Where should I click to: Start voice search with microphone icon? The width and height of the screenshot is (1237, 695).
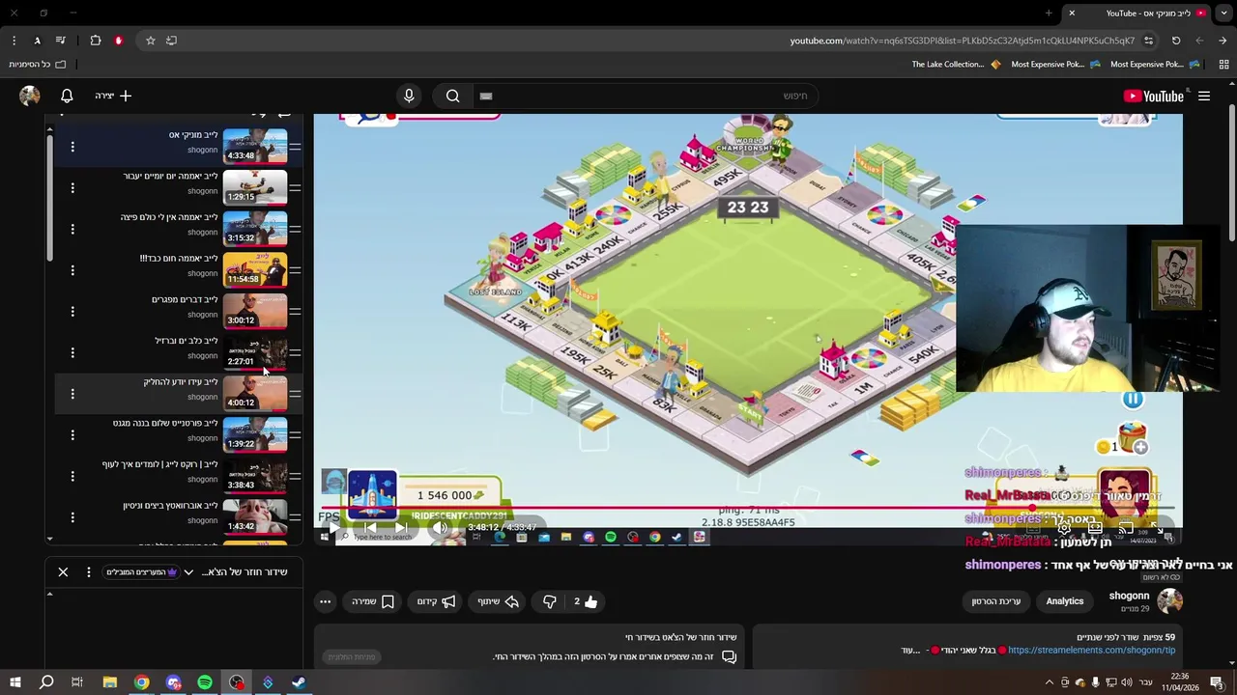coord(409,96)
